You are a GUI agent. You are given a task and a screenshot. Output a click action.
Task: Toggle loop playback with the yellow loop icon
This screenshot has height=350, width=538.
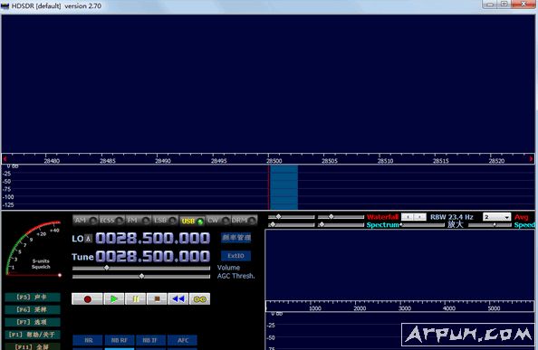tap(199, 299)
